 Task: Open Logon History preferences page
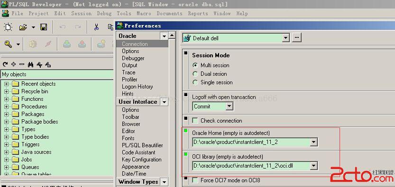click(138, 87)
